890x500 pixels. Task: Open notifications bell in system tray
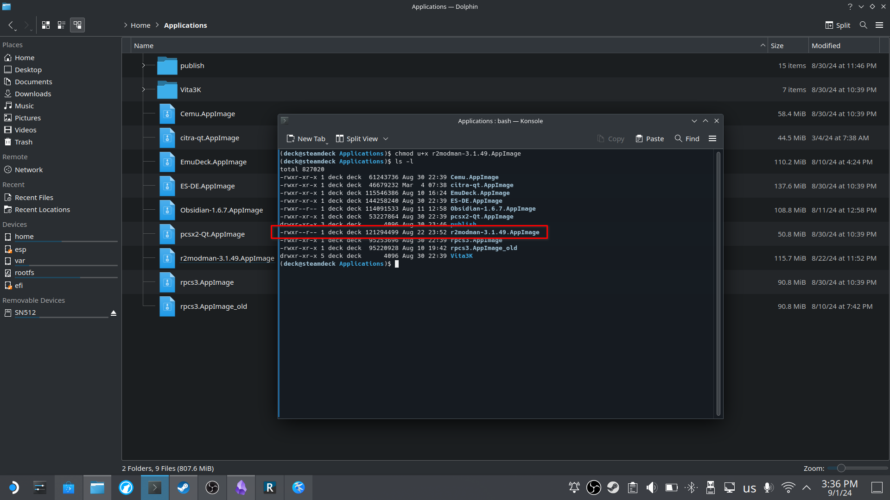click(x=574, y=487)
